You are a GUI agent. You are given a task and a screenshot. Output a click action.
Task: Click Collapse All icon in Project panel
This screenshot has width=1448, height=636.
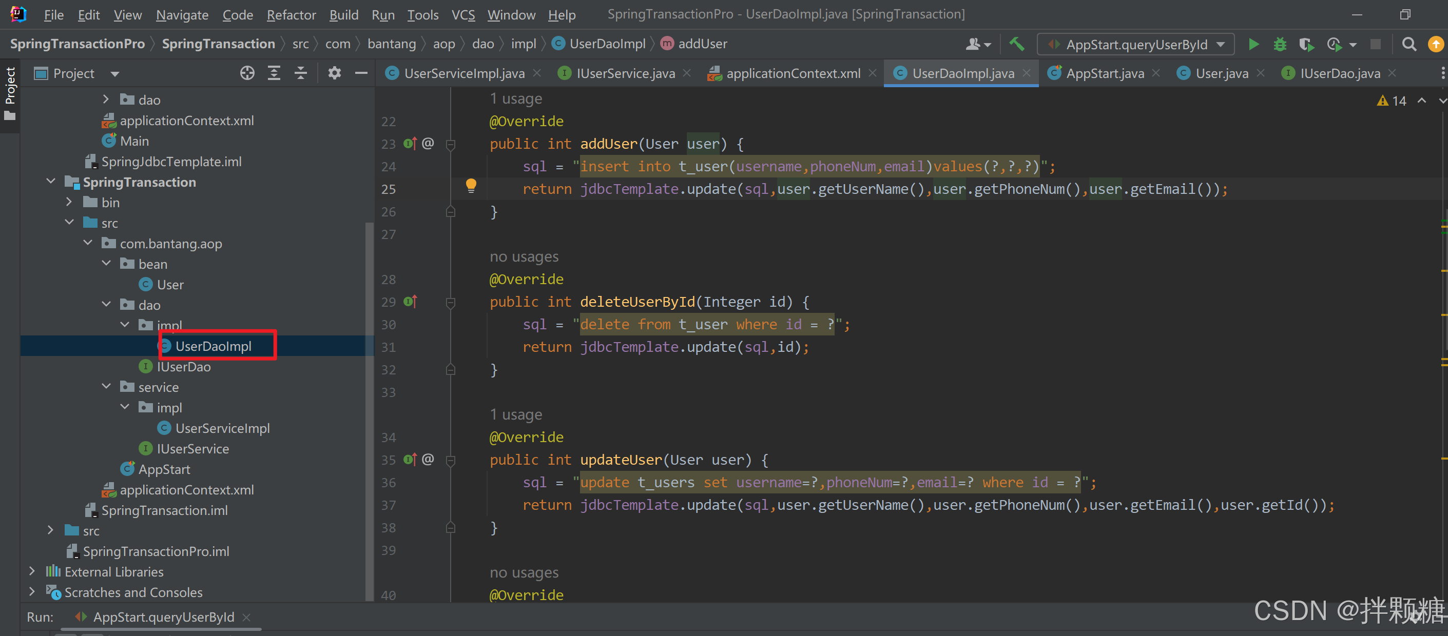point(301,73)
